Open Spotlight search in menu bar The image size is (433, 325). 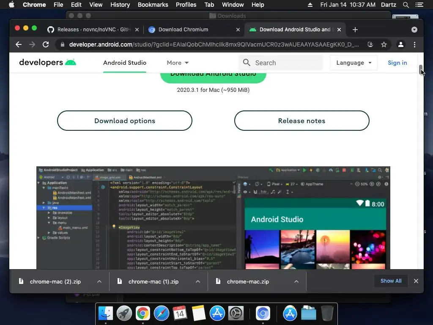[406, 5]
